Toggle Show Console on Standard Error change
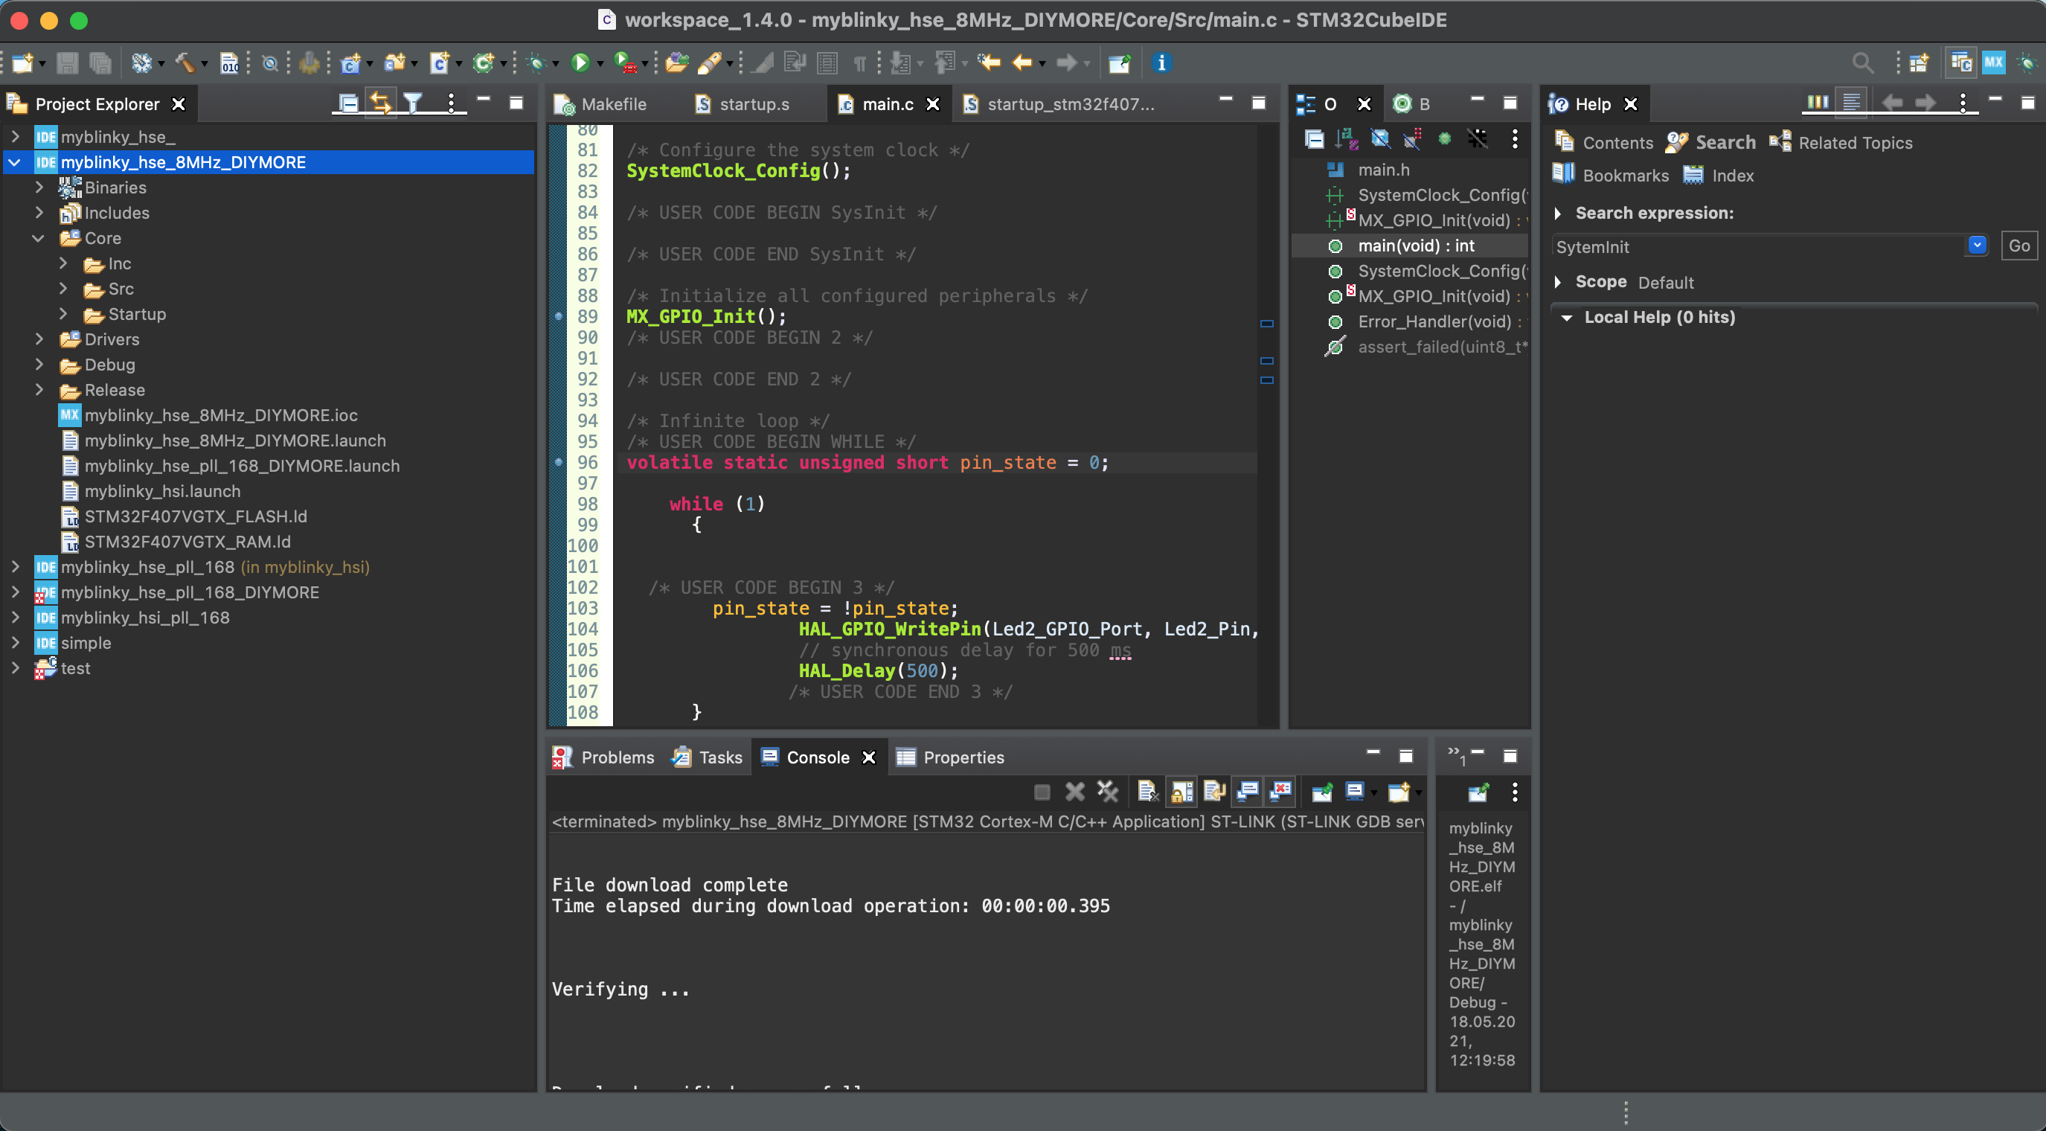This screenshot has width=2046, height=1131. 1281,791
